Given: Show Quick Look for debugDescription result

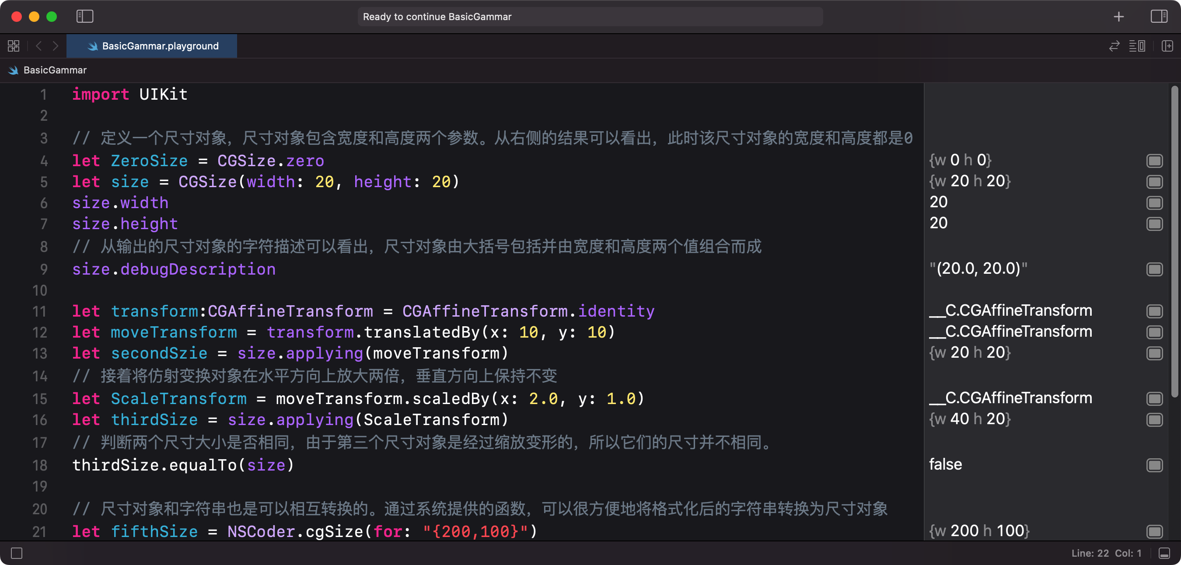Looking at the screenshot, I should coord(1154,269).
